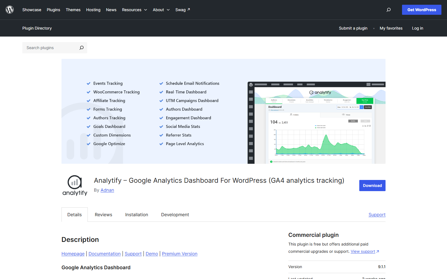Select the Details tab
Screen dimensions: 447x279
tap(75, 215)
